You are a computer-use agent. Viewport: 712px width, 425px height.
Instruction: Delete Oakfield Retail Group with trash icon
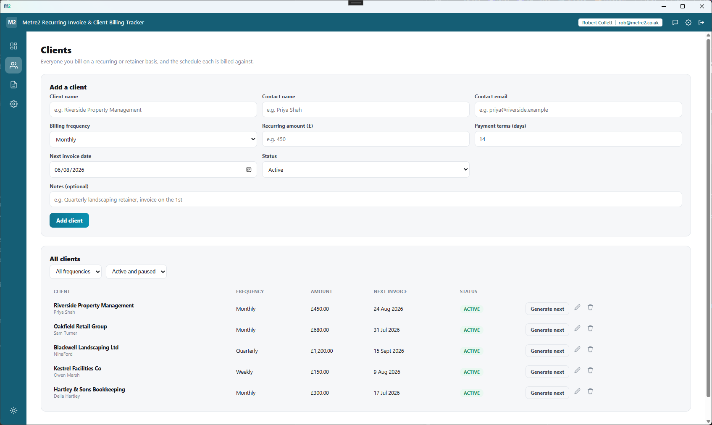coord(590,328)
